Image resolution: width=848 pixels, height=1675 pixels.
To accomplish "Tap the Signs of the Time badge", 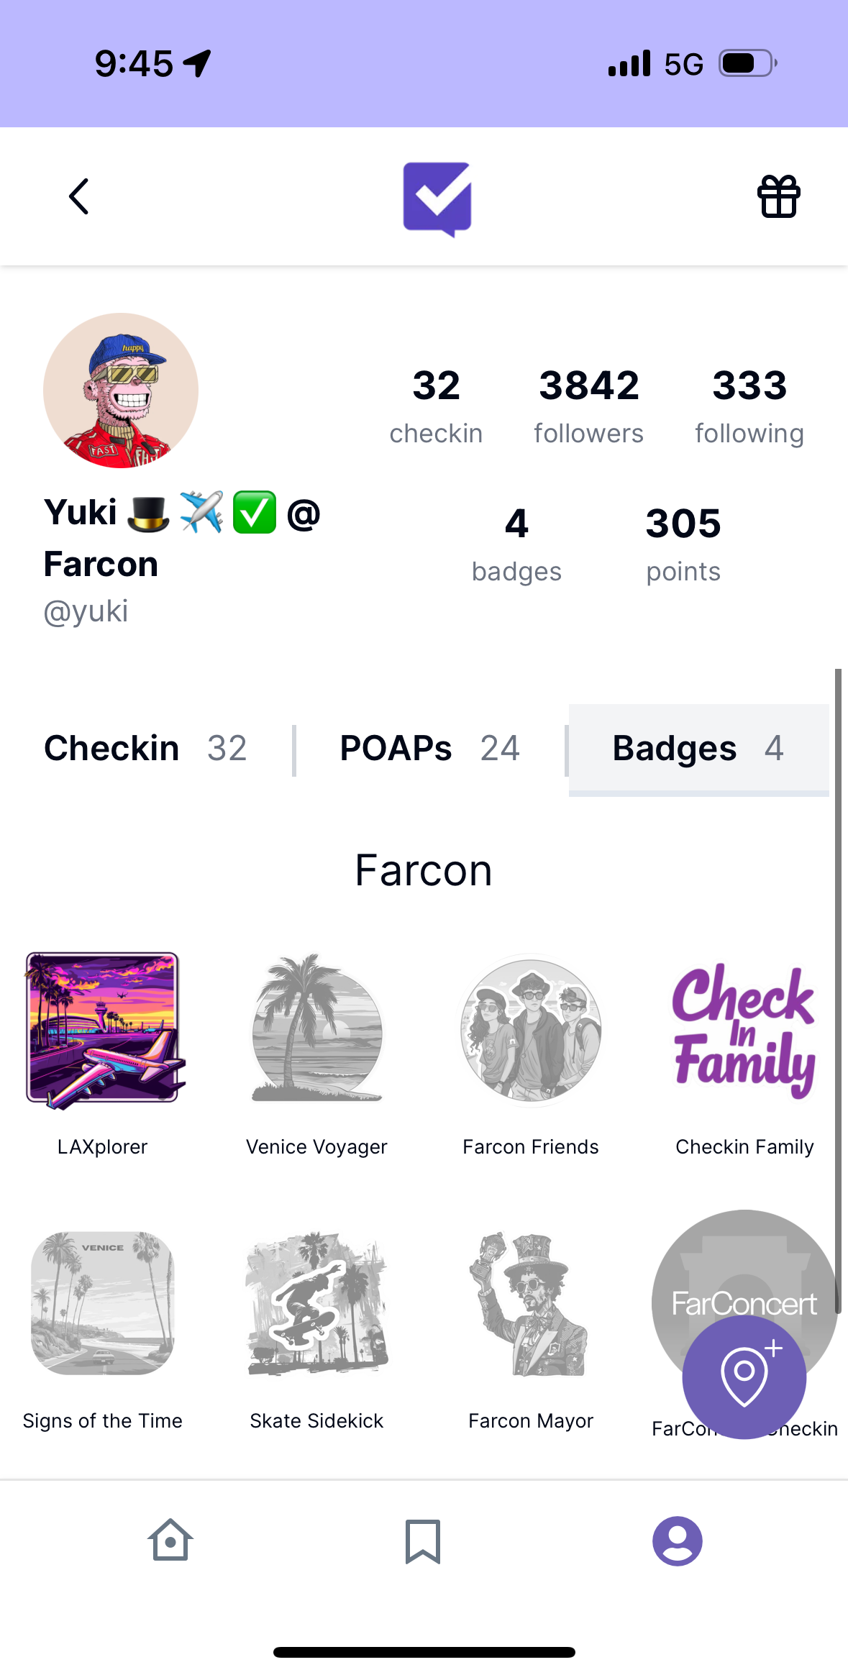I will coord(103,1303).
